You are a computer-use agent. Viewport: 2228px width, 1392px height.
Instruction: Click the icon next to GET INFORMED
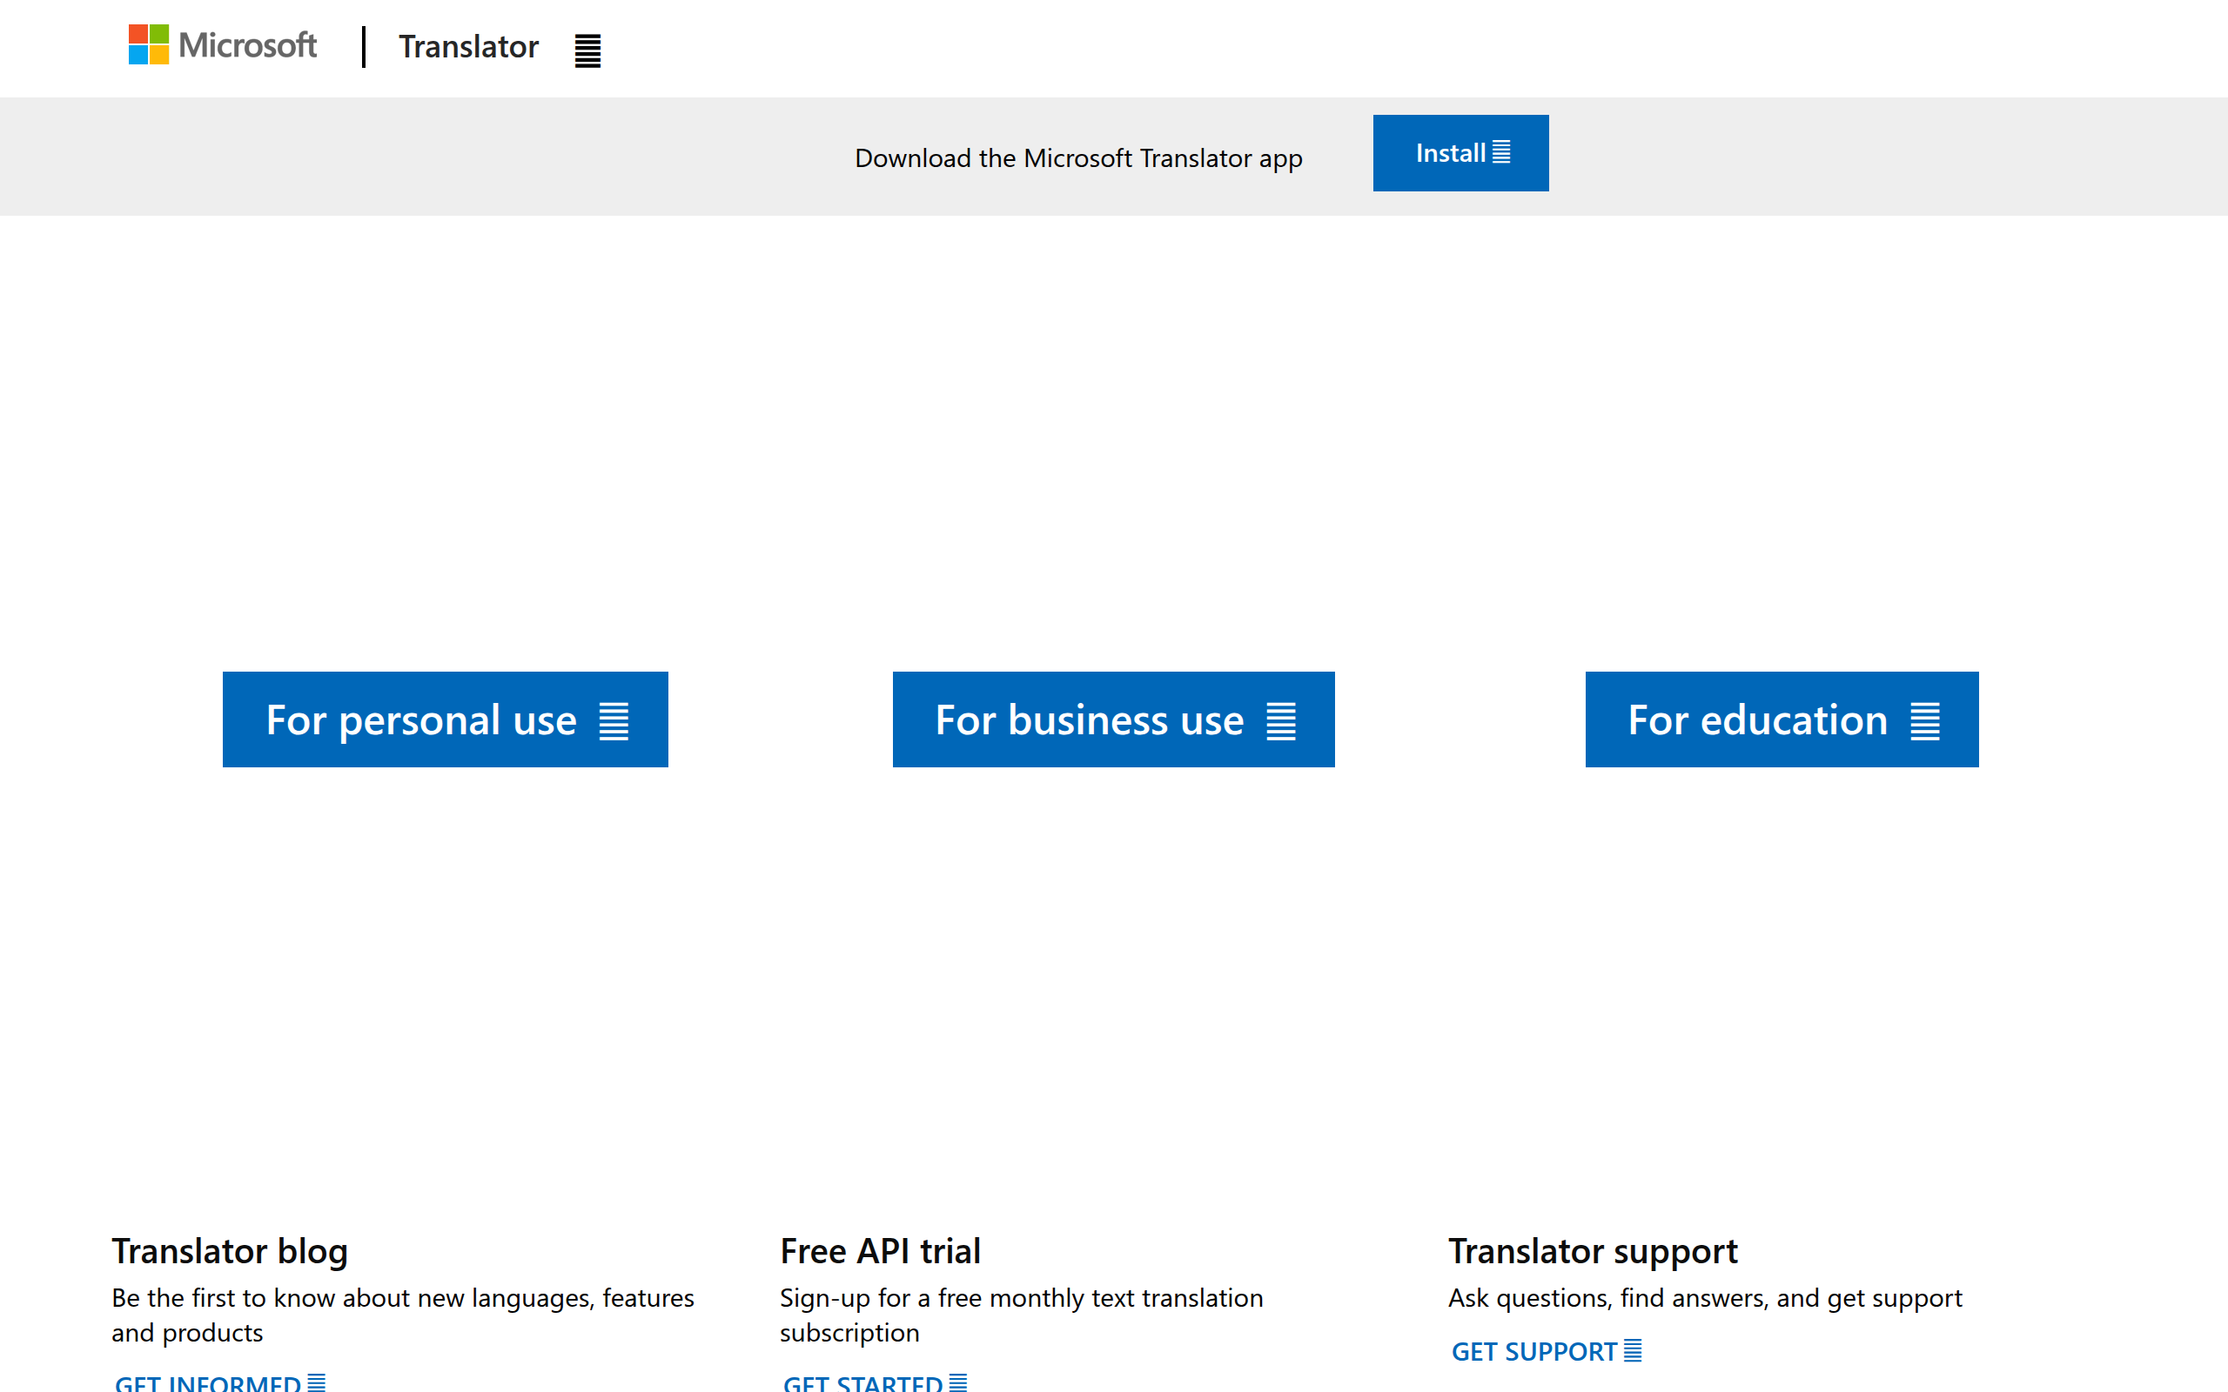(318, 1382)
